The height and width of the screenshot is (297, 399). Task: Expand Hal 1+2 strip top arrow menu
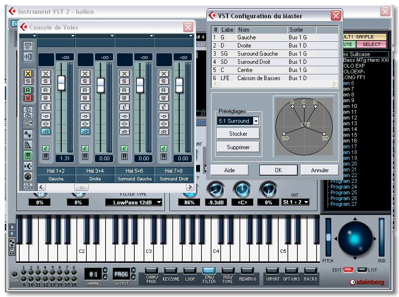(73, 36)
